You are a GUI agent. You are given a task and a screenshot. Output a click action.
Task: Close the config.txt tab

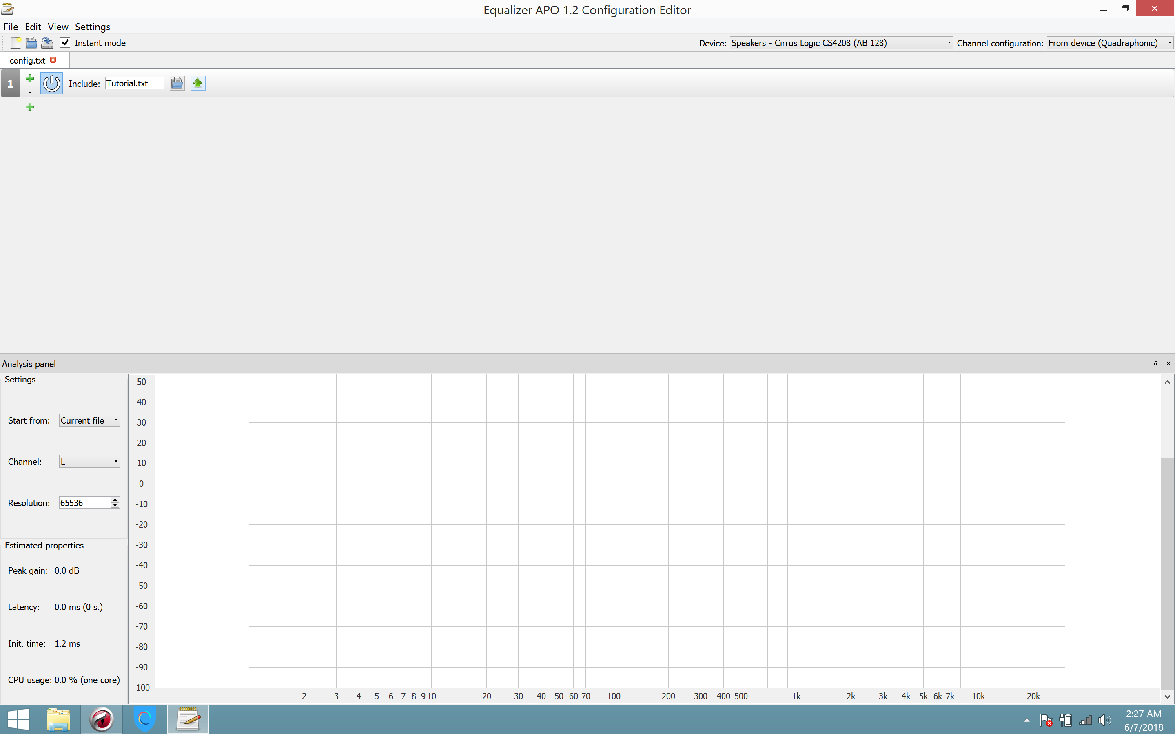[53, 60]
